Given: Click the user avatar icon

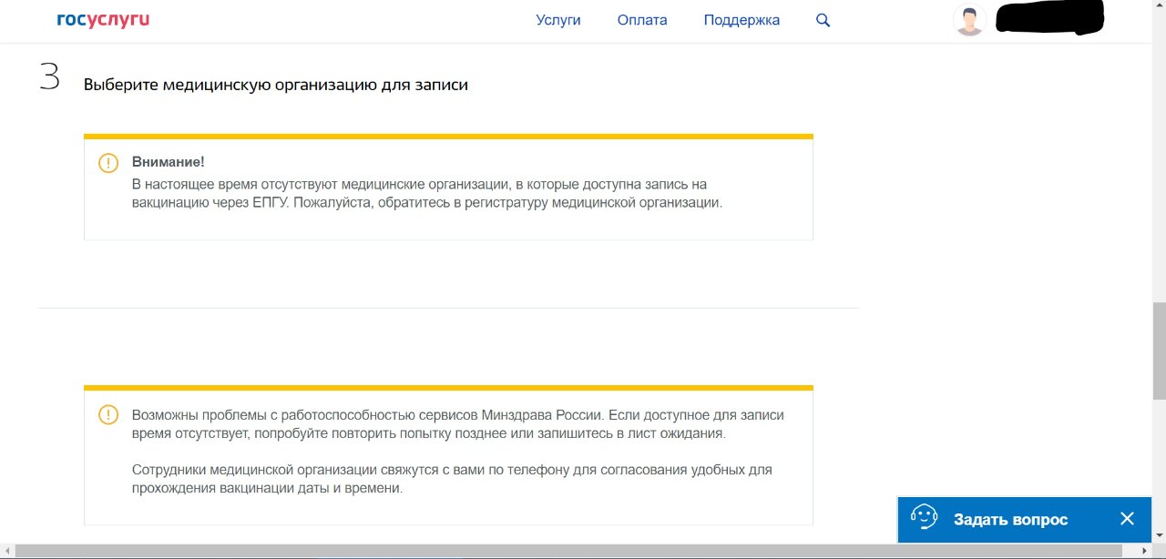Looking at the screenshot, I should point(969,20).
